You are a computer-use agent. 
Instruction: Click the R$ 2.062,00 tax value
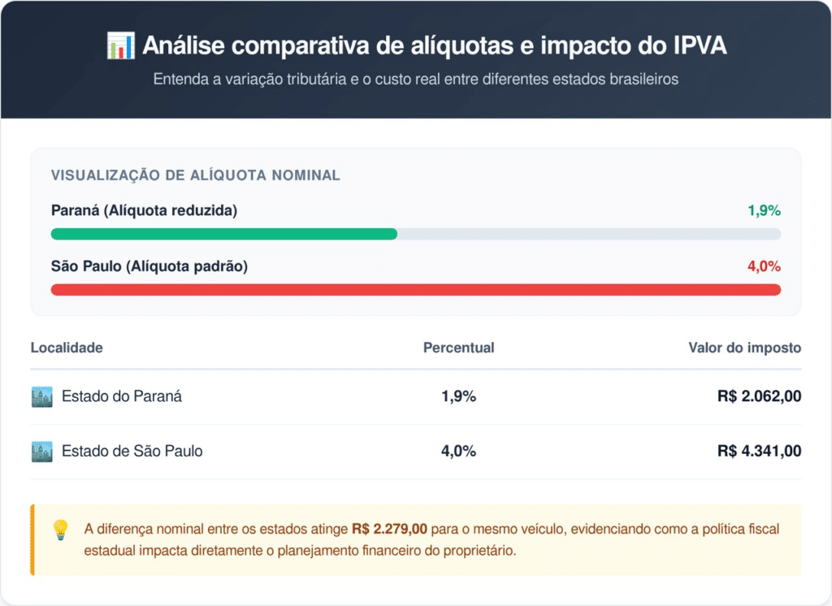pyautogui.click(x=759, y=397)
